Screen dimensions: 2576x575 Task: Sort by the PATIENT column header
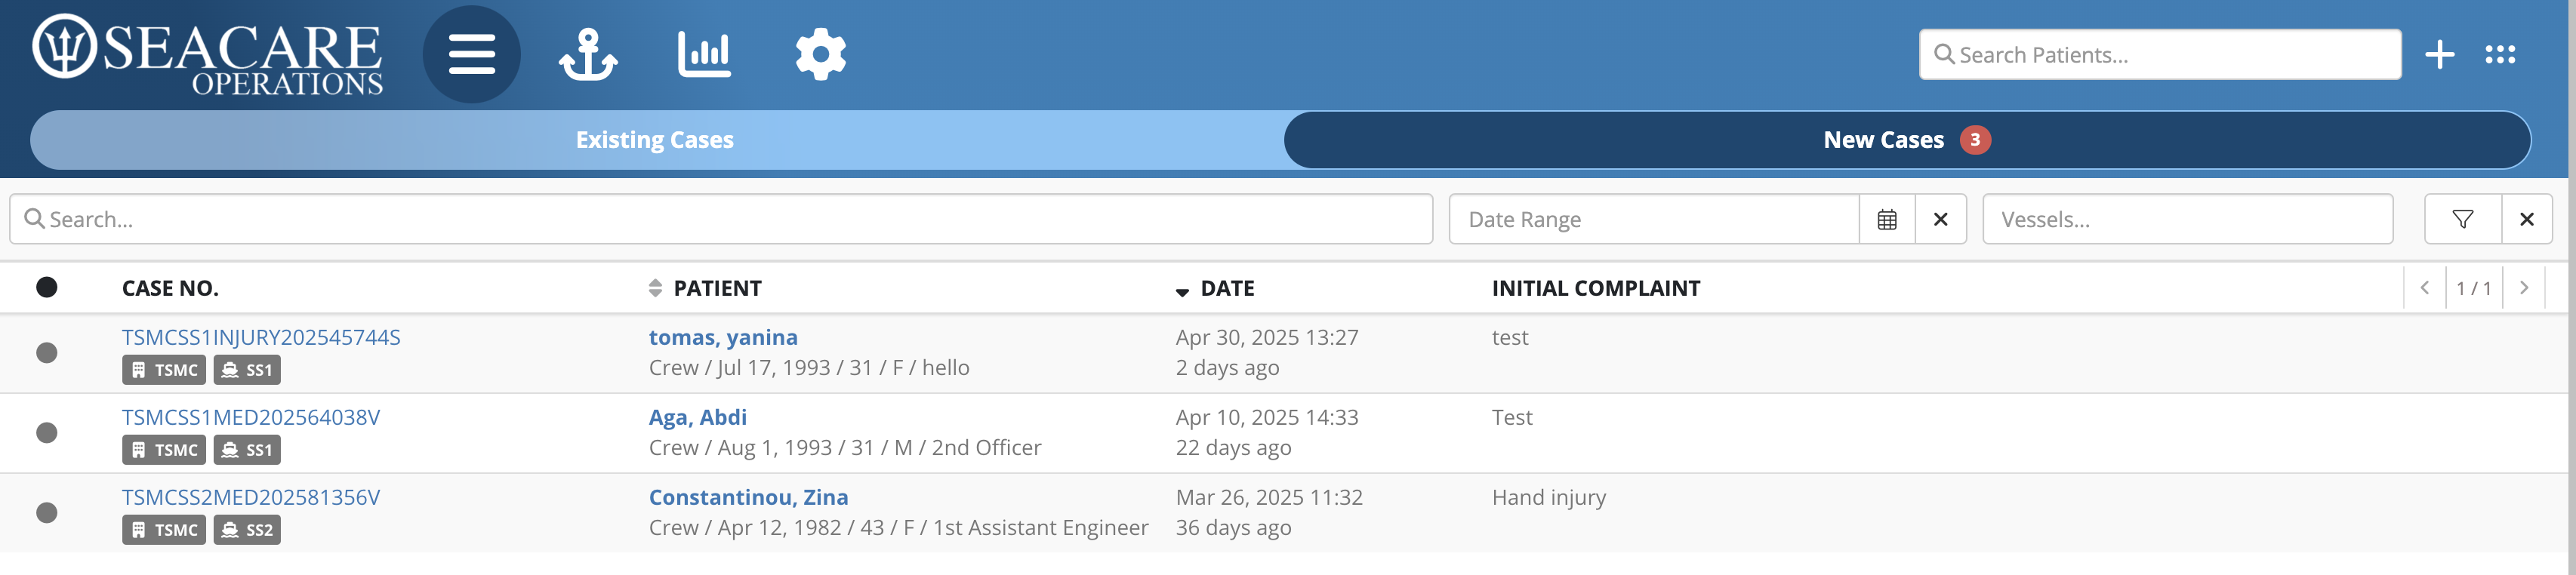click(705, 288)
